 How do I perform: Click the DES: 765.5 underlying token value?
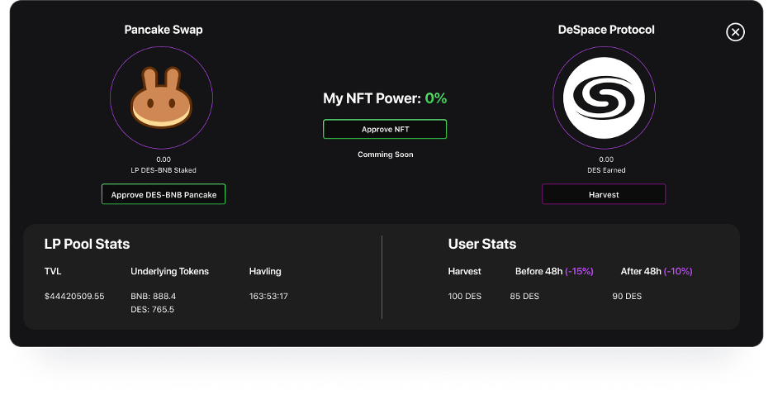[x=153, y=309]
